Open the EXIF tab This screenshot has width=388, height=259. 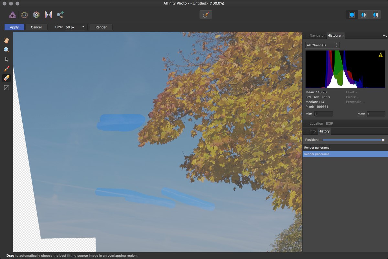(x=329, y=123)
